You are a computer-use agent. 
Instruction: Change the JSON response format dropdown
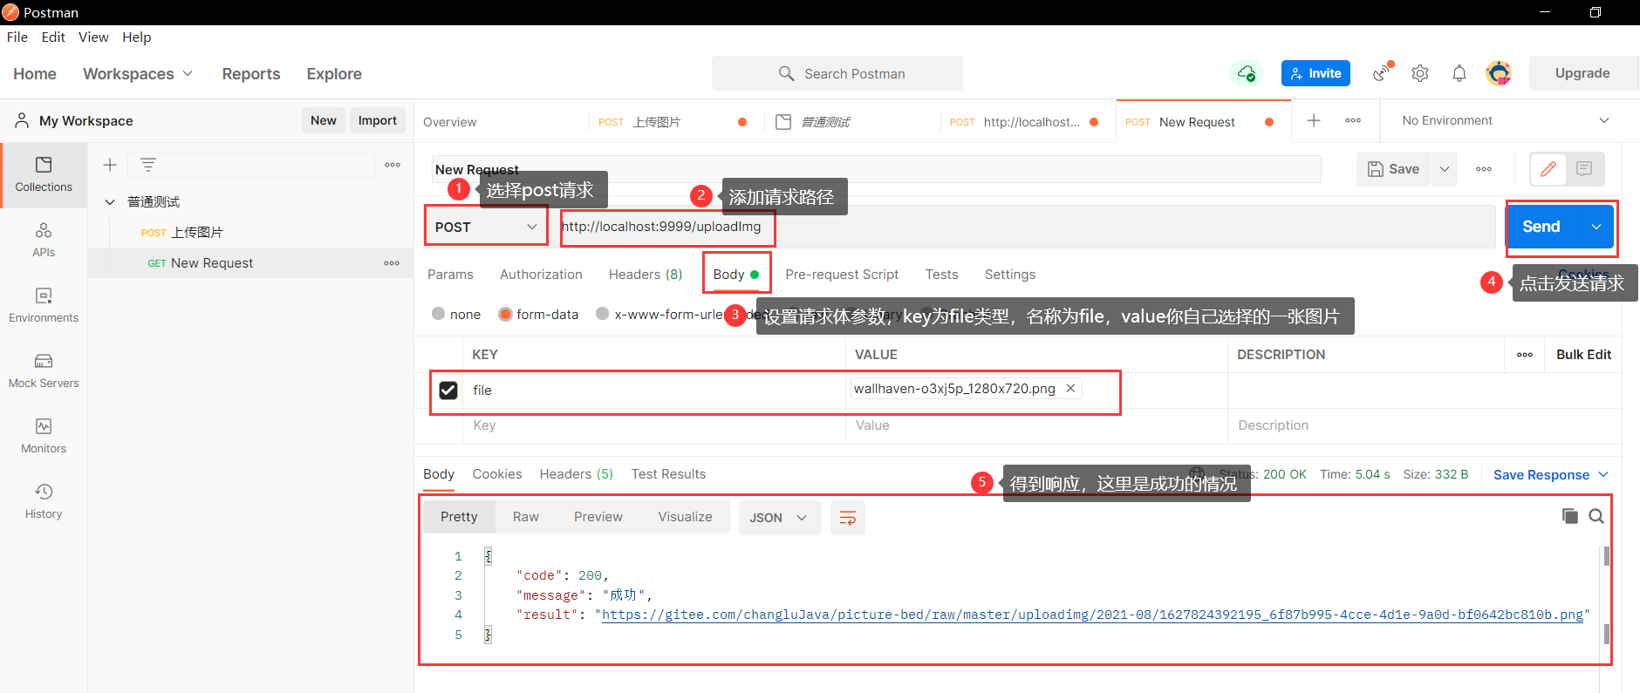pos(779,518)
